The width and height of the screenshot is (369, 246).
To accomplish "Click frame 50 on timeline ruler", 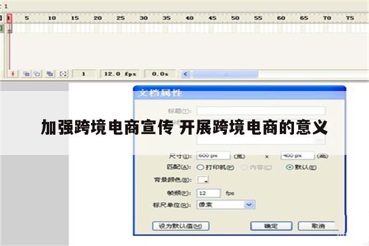I will click(235, 18).
